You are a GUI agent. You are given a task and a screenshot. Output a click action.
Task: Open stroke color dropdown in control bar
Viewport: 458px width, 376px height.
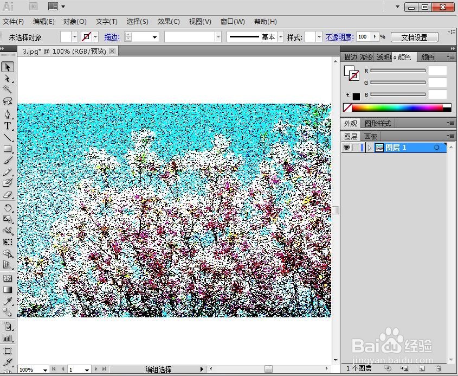(95, 37)
